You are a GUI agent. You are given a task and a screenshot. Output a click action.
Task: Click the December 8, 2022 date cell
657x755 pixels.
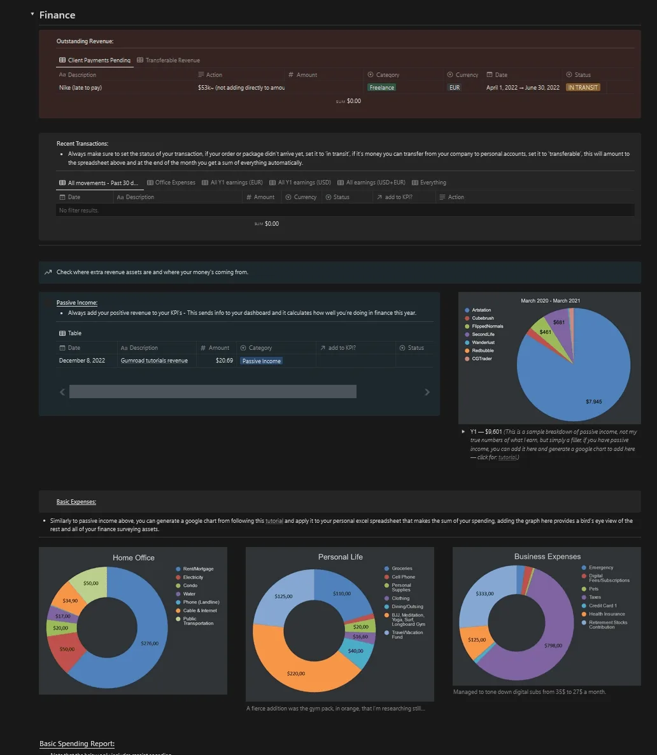coord(82,361)
